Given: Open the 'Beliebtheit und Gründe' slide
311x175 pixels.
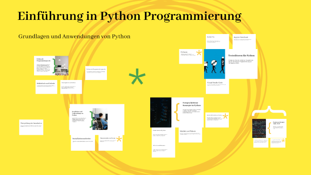Looking at the screenshot, I should coord(46,87).
